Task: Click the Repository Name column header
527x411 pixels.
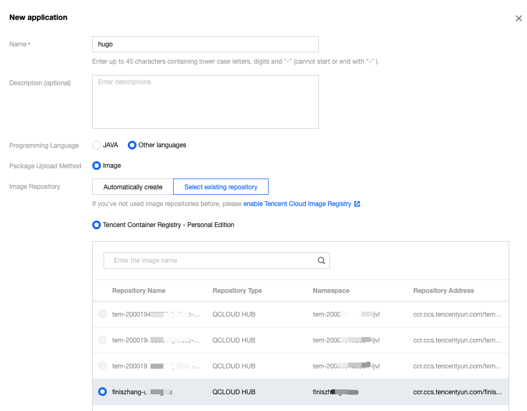Action: coord(139,290)
